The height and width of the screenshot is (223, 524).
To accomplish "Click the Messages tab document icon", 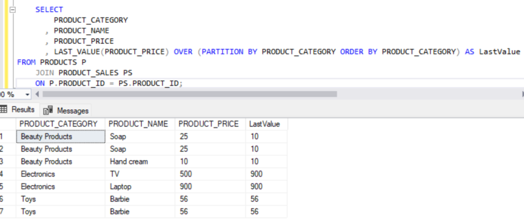I will [x=49, y=110].
